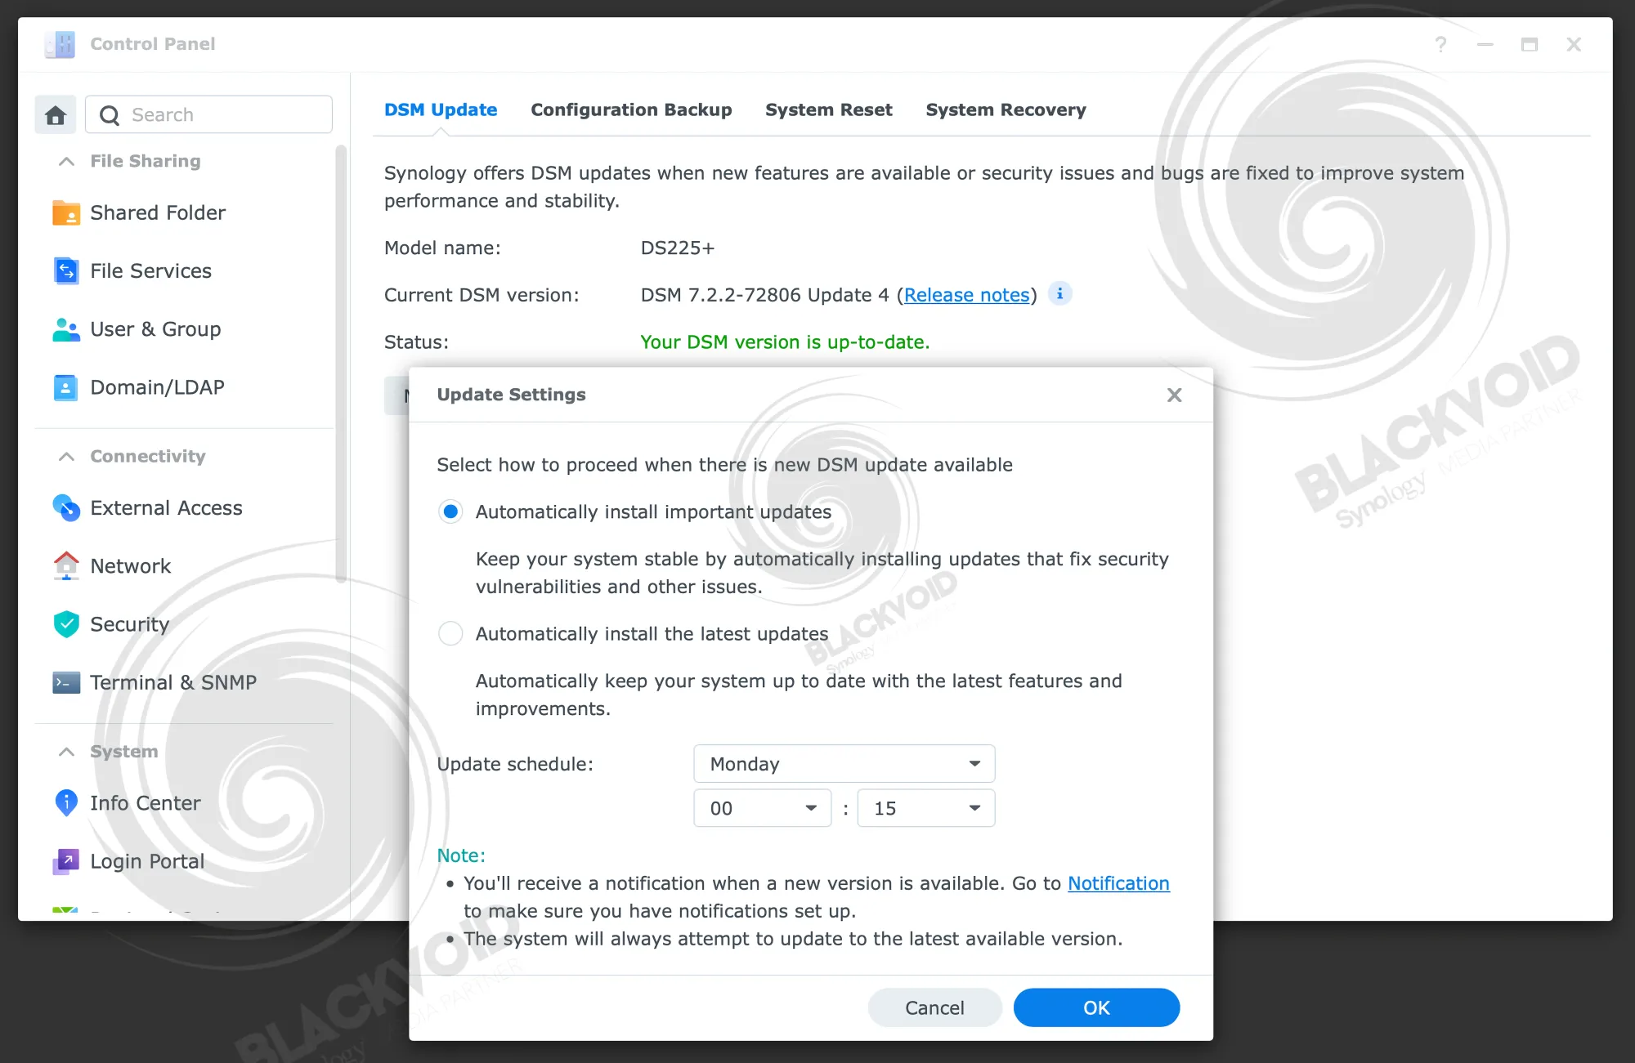Screen dimensions: 1635x1063
Task: Click the info icon beside Release notes
Action: [x=1060, y=293]
